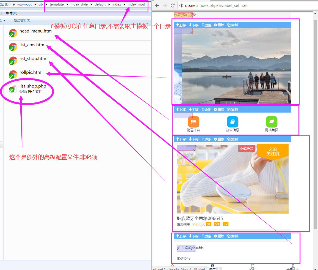Click 边距 in the carousel module toolbar
This screenshot has width=318, height=270.
206,25
